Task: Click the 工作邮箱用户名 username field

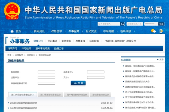Action: 135,24
